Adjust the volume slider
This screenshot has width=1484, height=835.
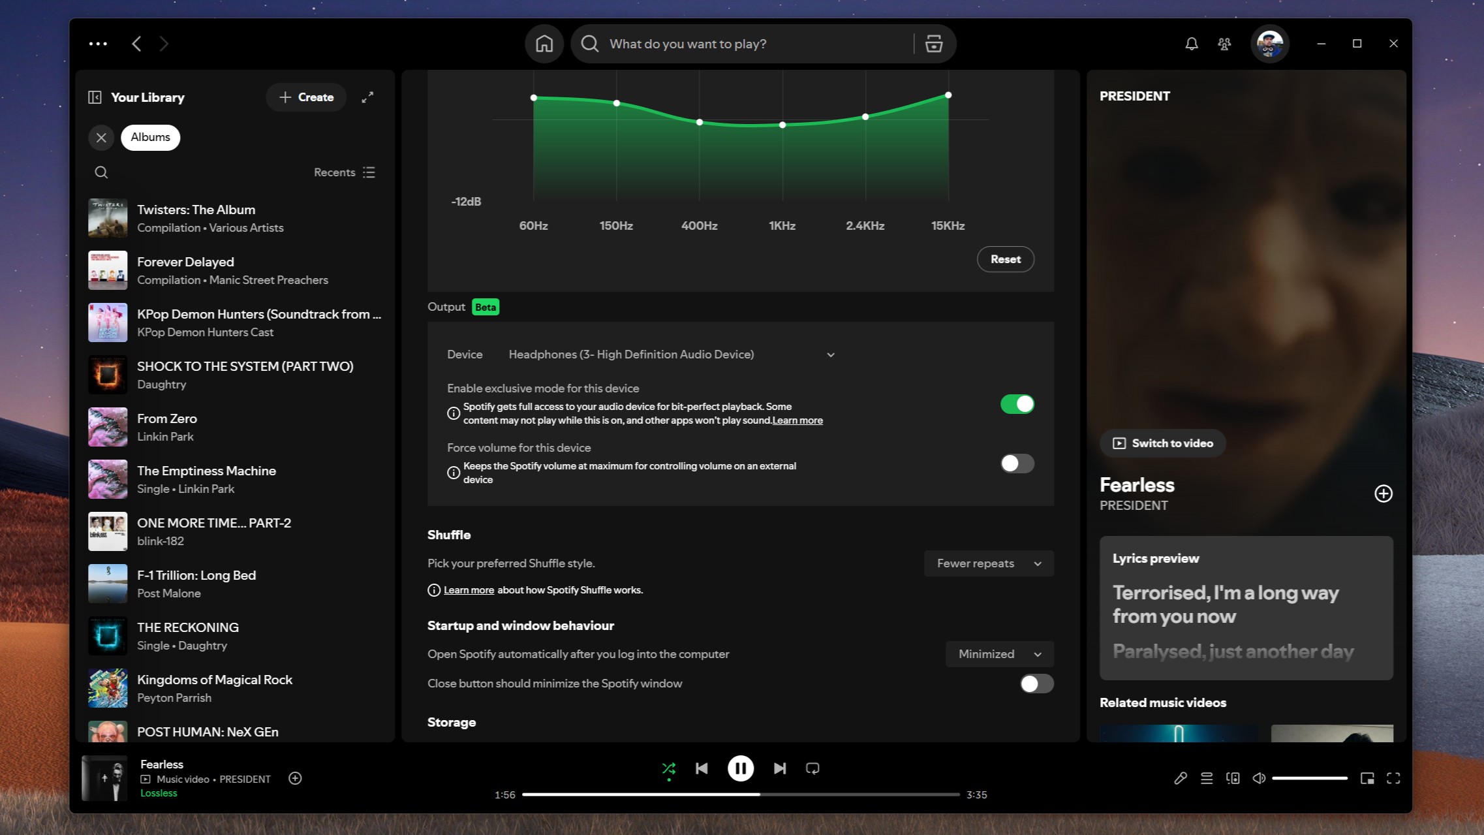(1310, 778)
